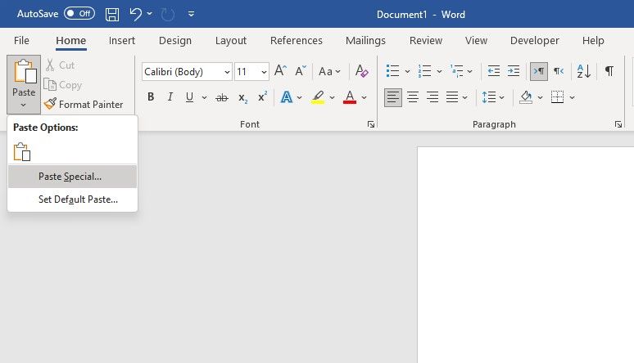This screenshot has width=634, height=363.
Task: Apply the red font color swatch
Action: tap(350, 97)
